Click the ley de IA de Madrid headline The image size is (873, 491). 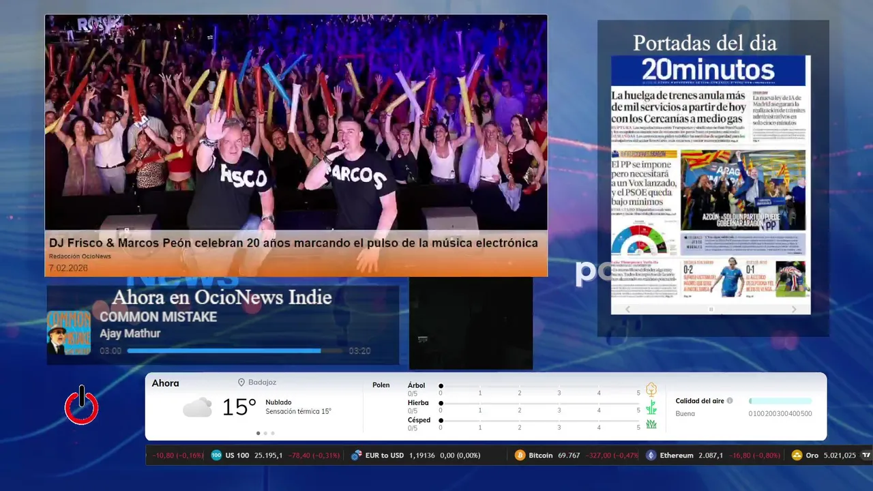tap(779, 112)
